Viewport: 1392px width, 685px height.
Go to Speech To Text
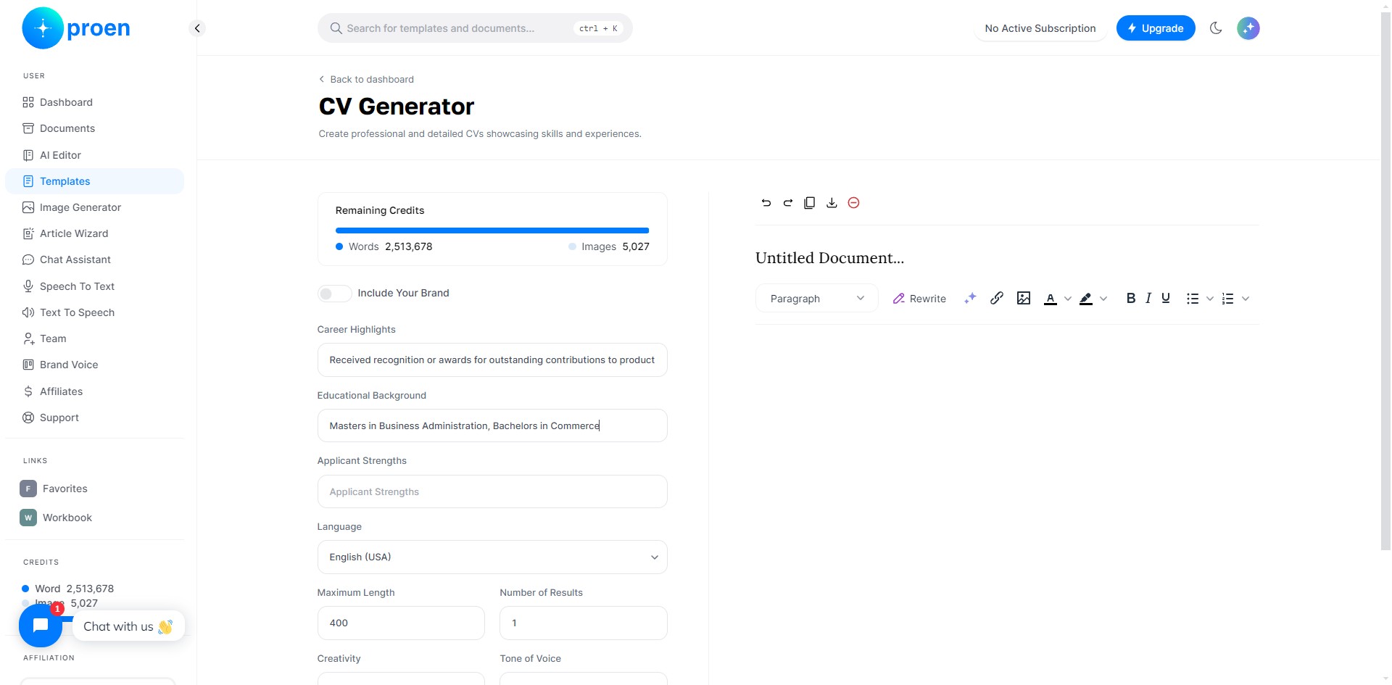click(95, 286)
